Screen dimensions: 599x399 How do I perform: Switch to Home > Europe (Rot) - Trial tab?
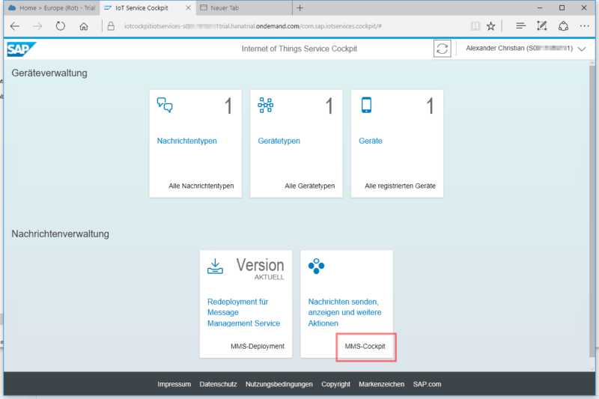pyautogui.click(x=52, y=7)
